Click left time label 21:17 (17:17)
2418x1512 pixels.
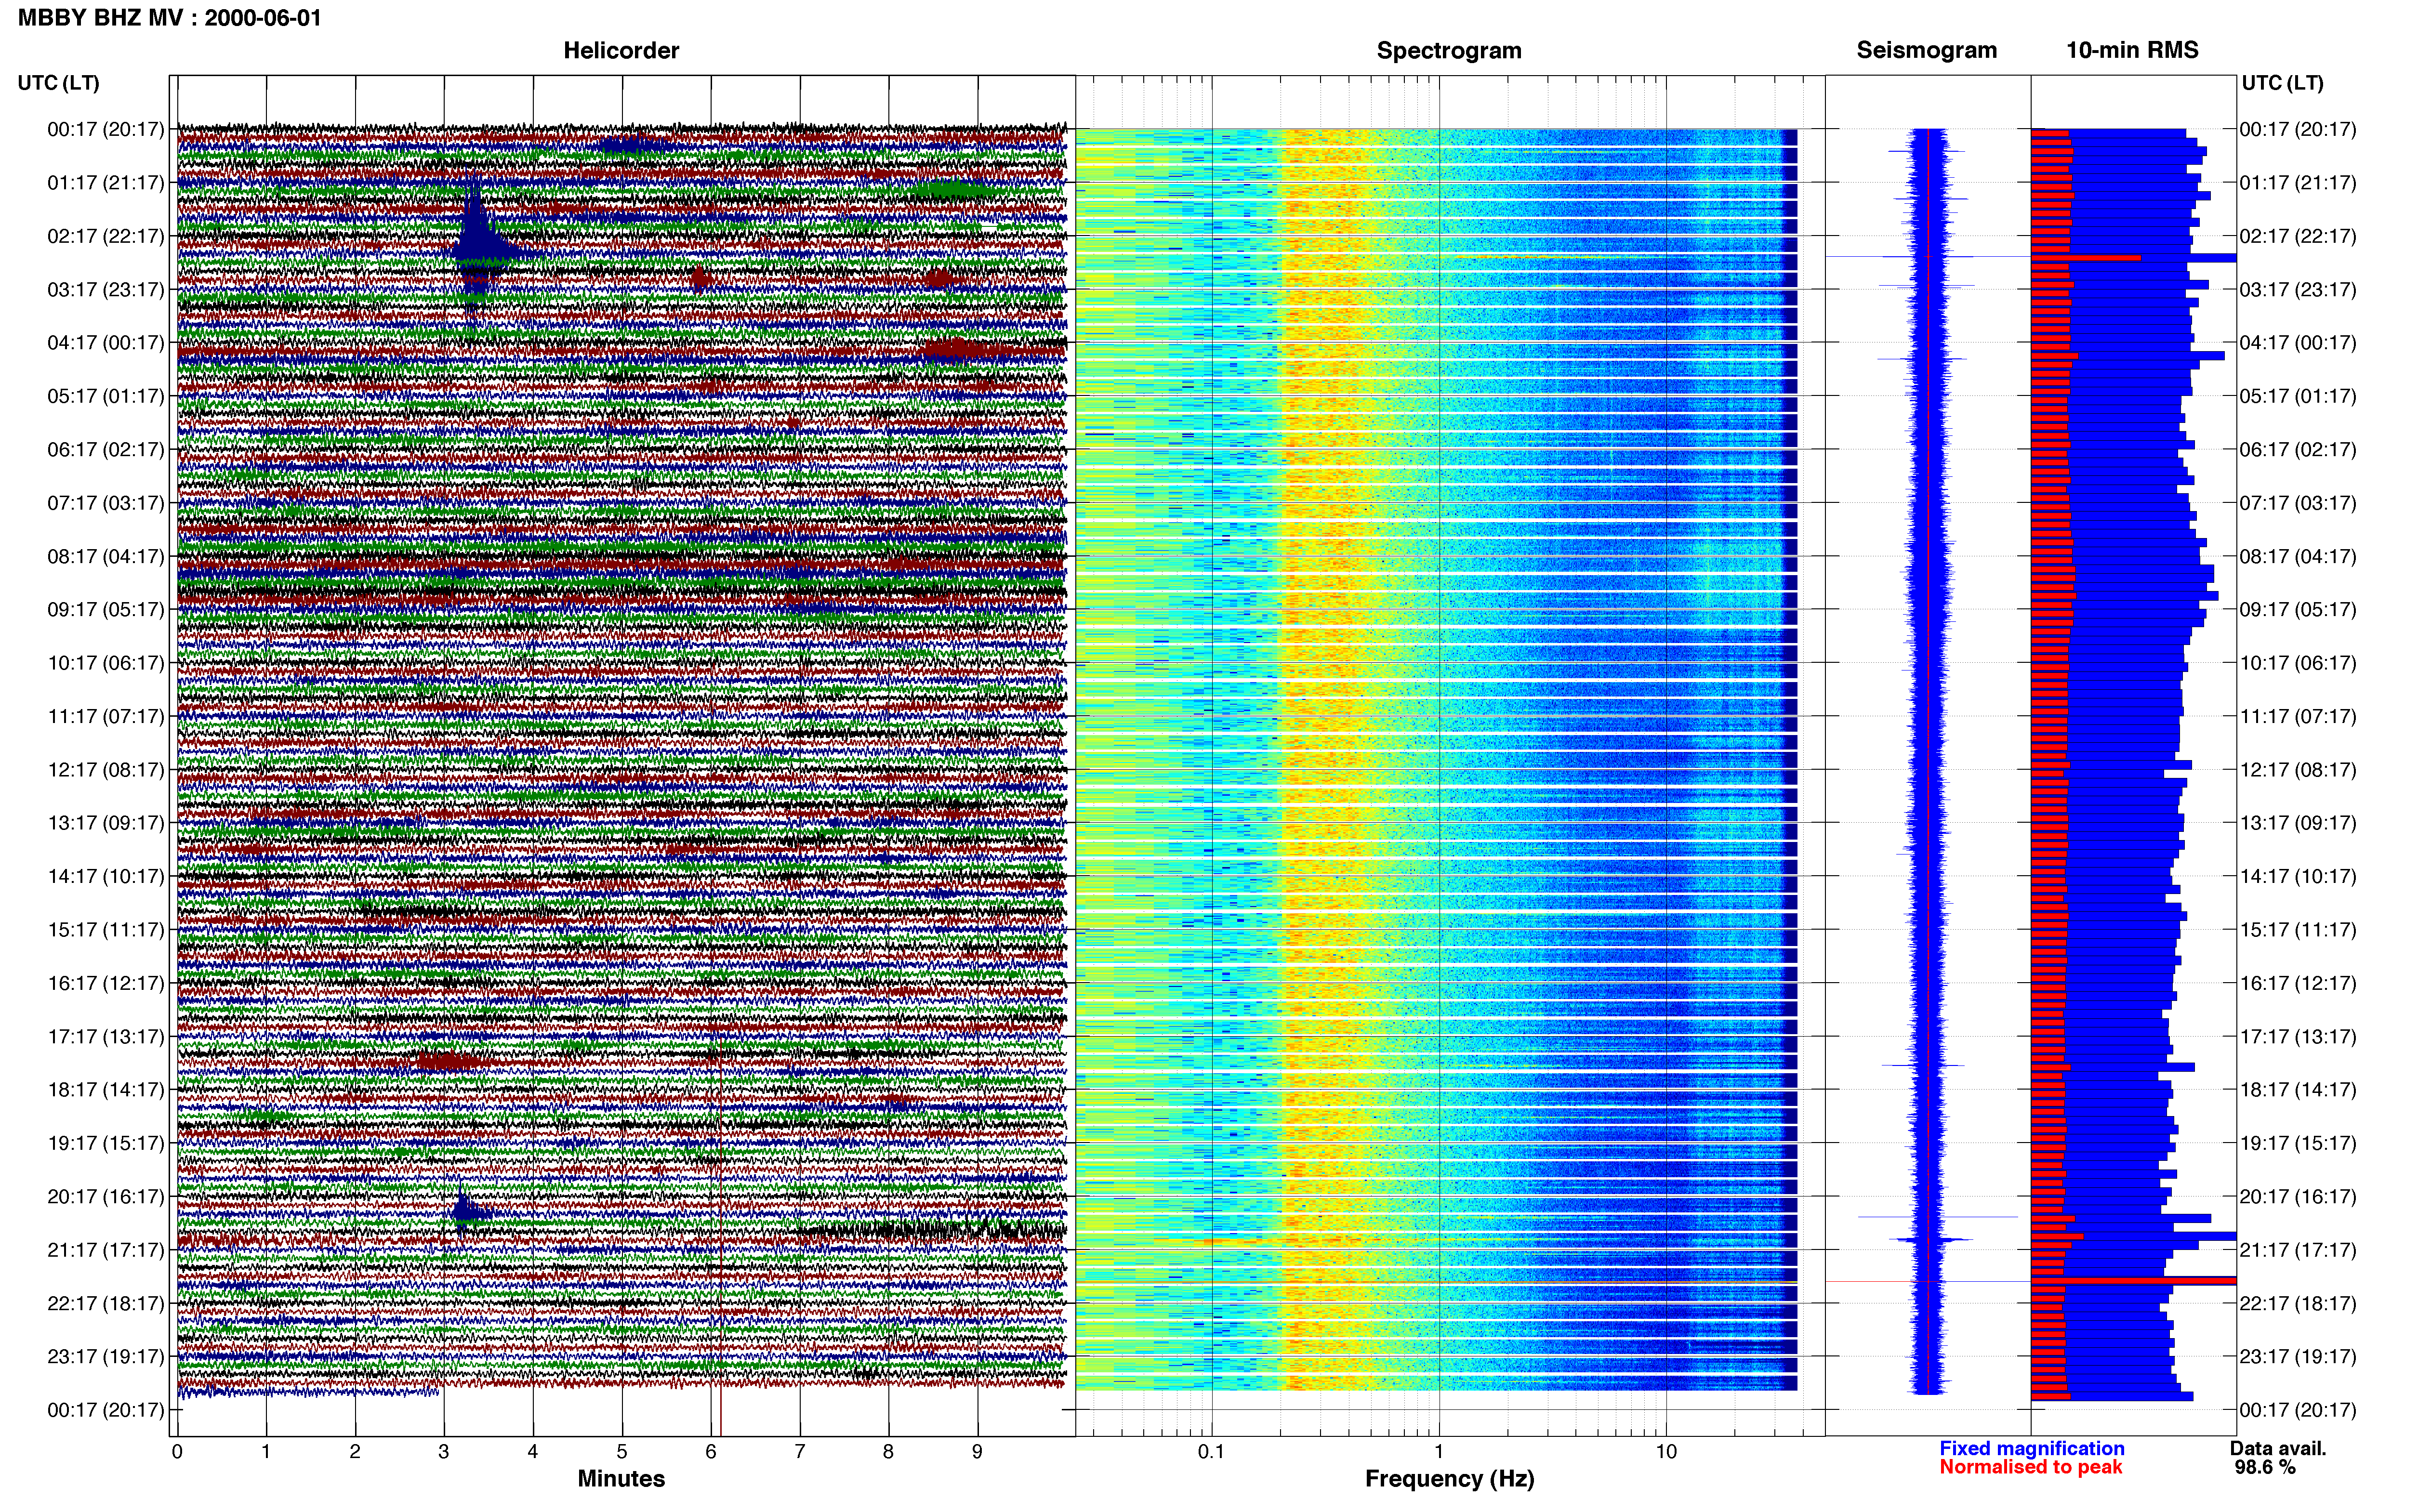106,1250
